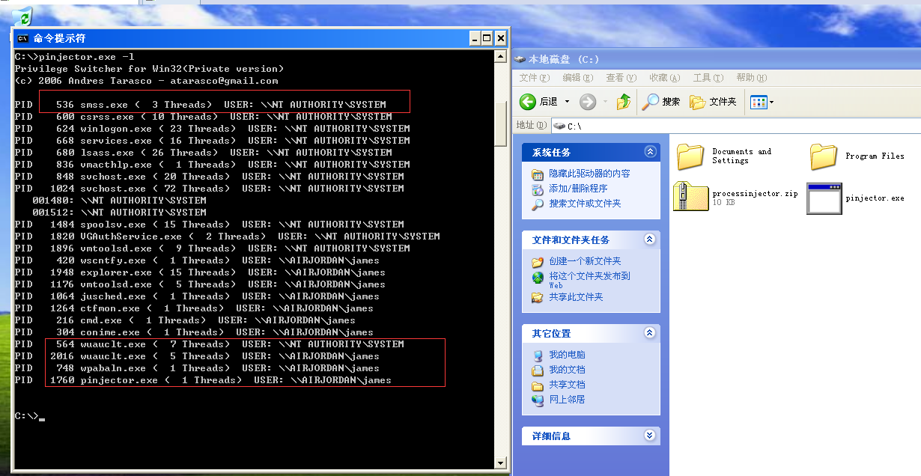The width and height of the screenshot is (921, 476).
Task: Click the Back arrow icon in Explorer toolbar
Action: point(528,102)
